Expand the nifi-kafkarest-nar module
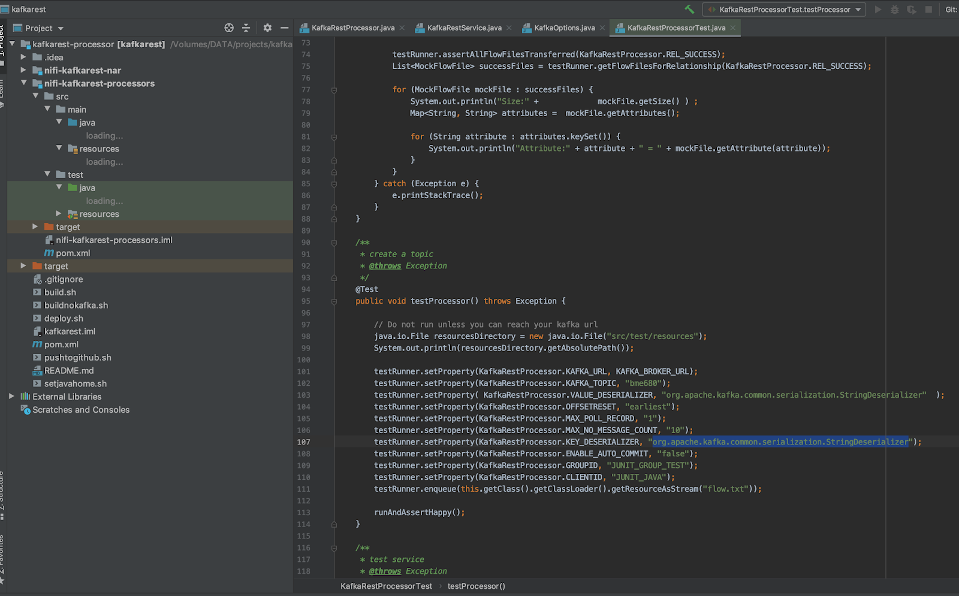Image resolution: width=959 pixels, height=596 pixels. point(23,70)
